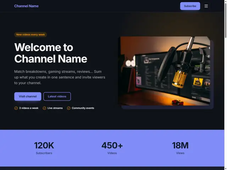Click the 450+ videos figure
This screenshot has width=227, height=170.
tap(112, 146)
